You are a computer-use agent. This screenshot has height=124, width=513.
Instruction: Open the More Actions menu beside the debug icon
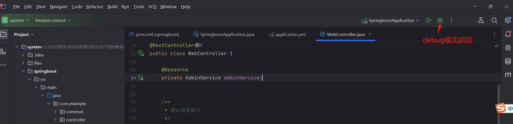pyautogui.click(x=451, y=20)
